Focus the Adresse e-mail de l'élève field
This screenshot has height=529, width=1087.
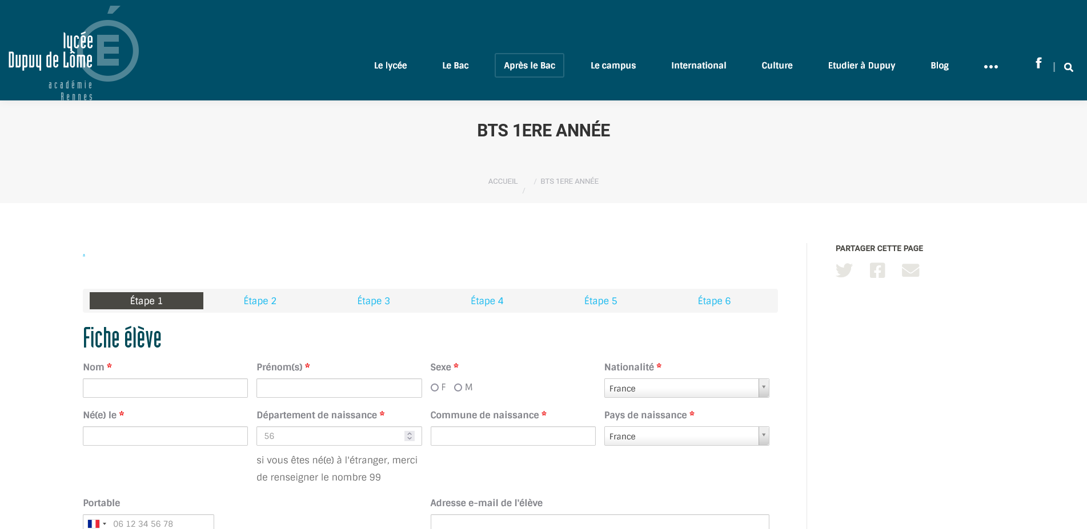coord(599,522)
